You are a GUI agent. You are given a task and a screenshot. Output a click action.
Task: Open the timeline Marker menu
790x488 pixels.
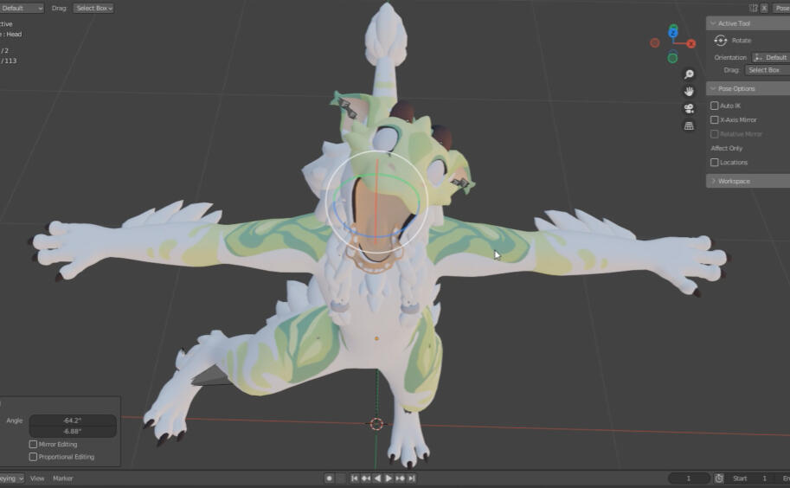63,478
